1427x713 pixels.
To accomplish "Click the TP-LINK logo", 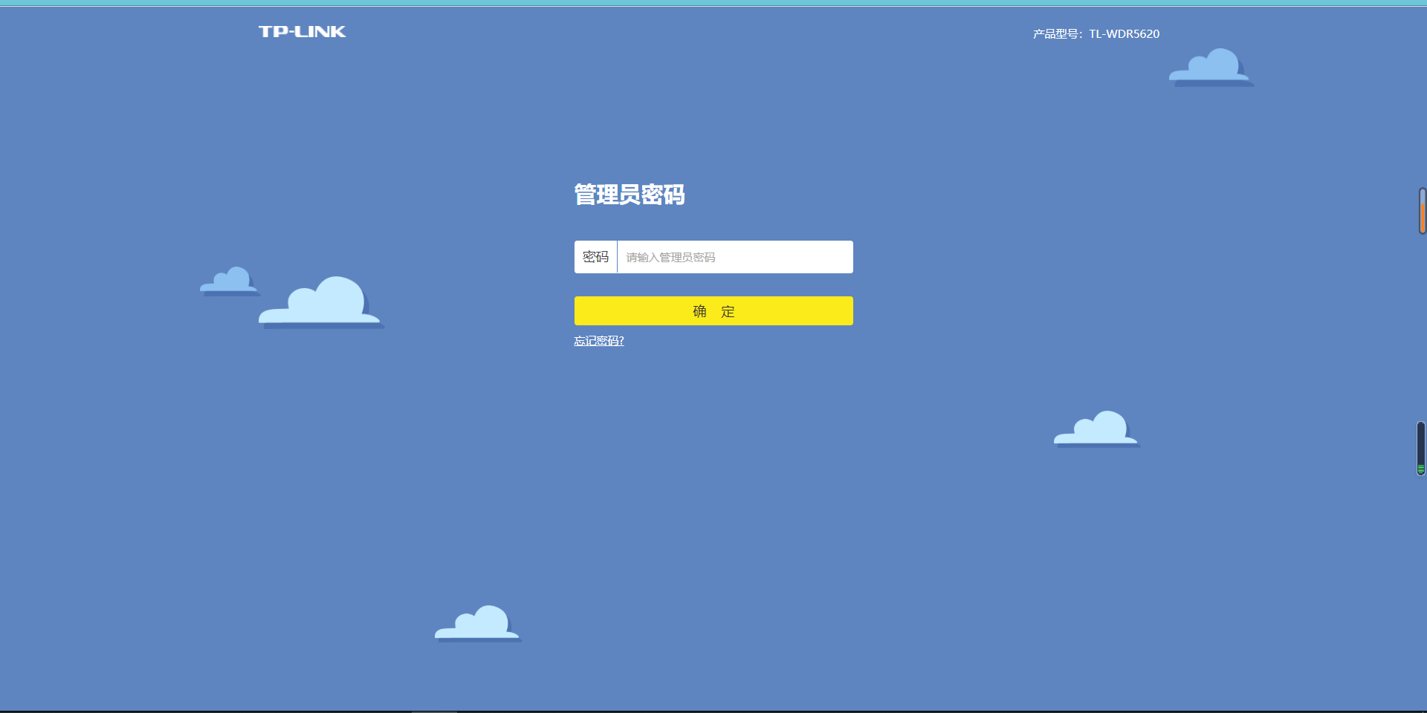I will [x=302, y=31].
